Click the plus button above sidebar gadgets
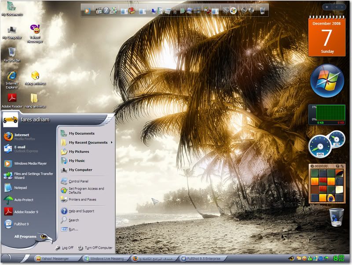 pos(326,7)
